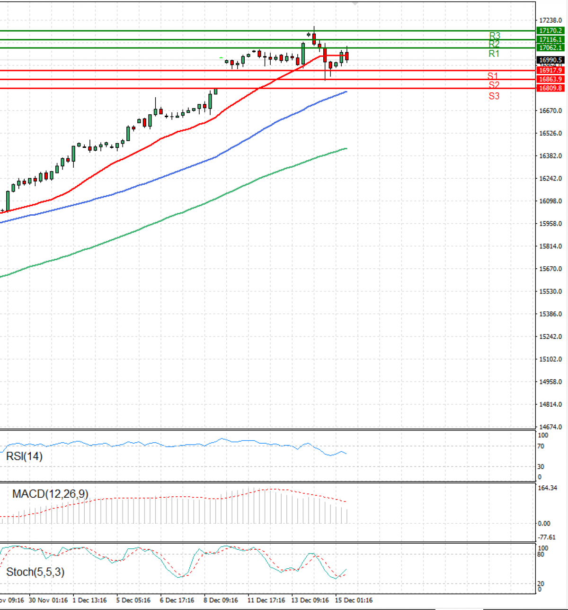This screenshot has height=610, width=568.
Task: Select the R1 resistance level label
Action: [x=493, y=53]
